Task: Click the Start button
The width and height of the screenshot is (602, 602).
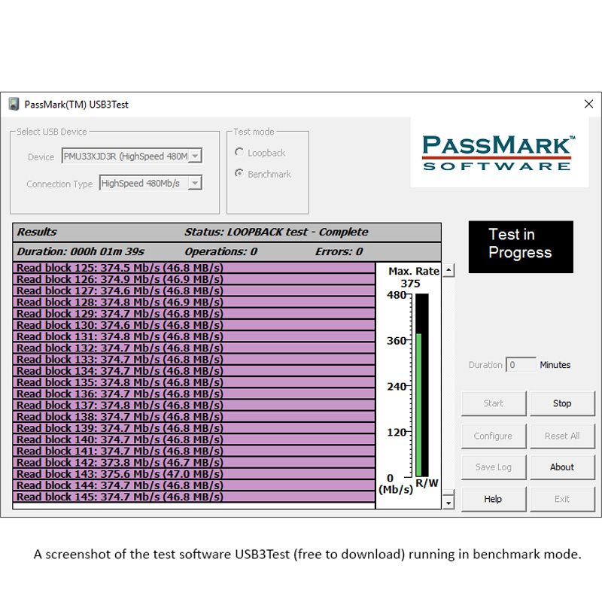Action: [494, 403]
